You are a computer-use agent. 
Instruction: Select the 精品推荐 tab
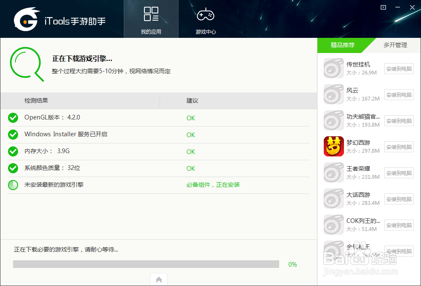[343, 45]
